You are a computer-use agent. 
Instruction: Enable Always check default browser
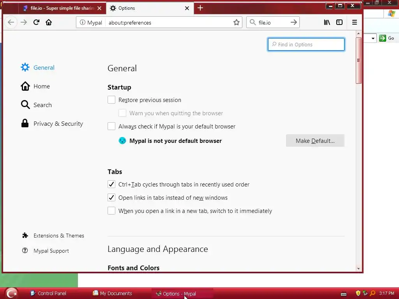111,126
